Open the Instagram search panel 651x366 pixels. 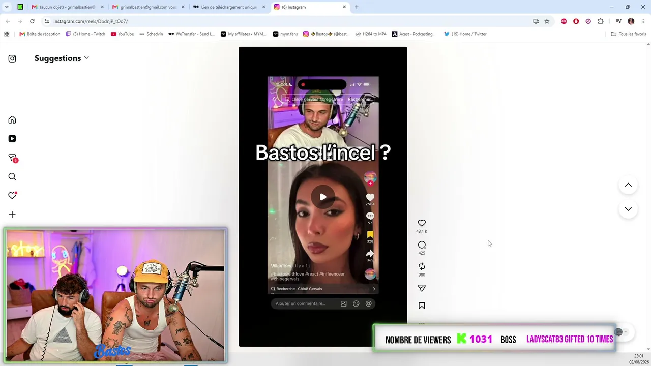(12, 177)
